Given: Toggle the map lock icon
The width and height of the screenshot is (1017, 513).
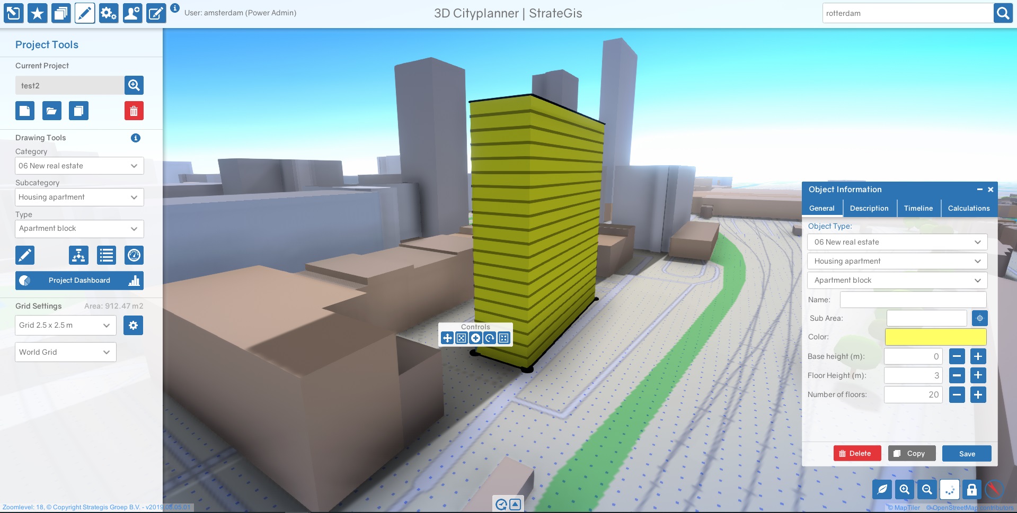Looking at the screenshot, I should point(971,490).
